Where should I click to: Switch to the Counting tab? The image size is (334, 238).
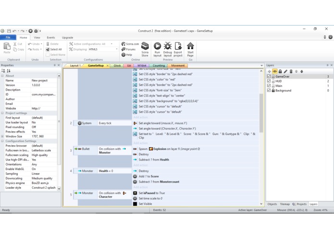pos(159,66)
